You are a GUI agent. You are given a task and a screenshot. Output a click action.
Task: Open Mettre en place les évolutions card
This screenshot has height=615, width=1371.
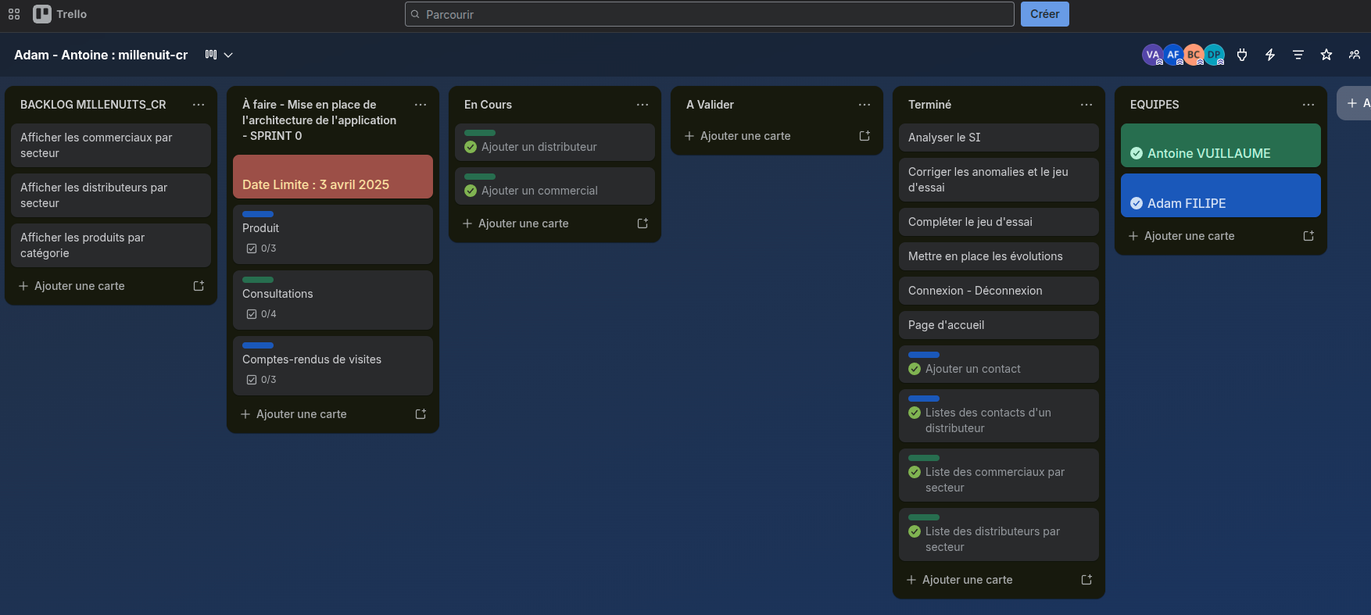click(999, 256)
